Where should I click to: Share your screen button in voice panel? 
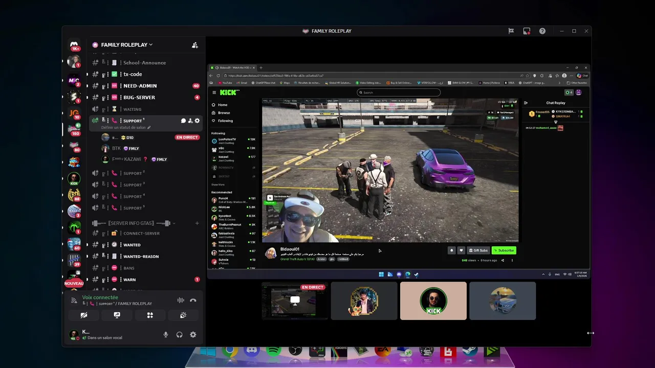coord(117,315)
